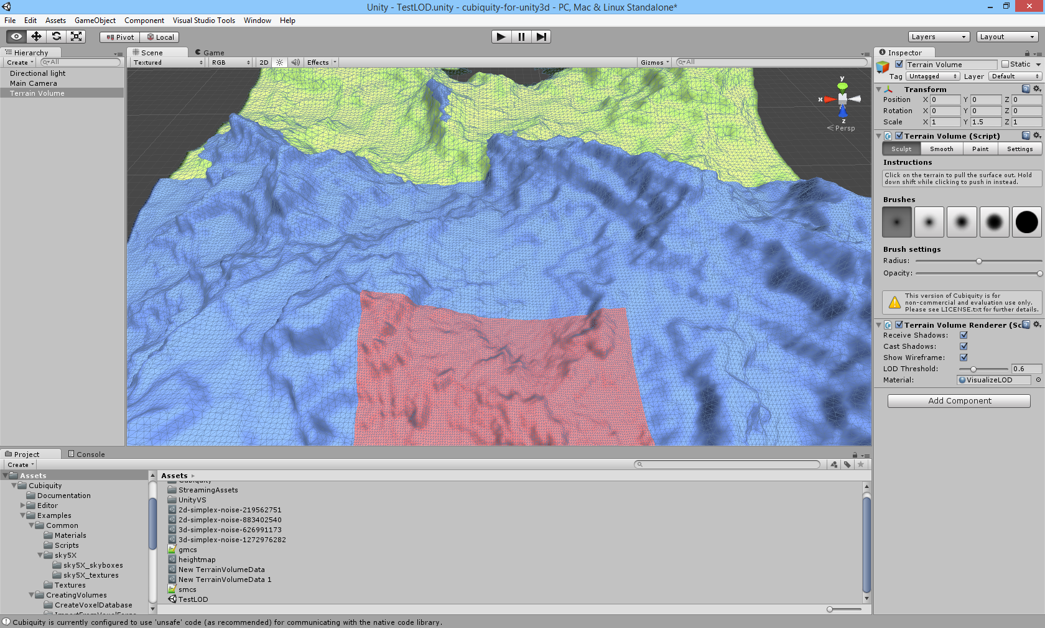1045x628 pixels.
Task: Open RGB render mode dropdown
Action: point(231,62)
